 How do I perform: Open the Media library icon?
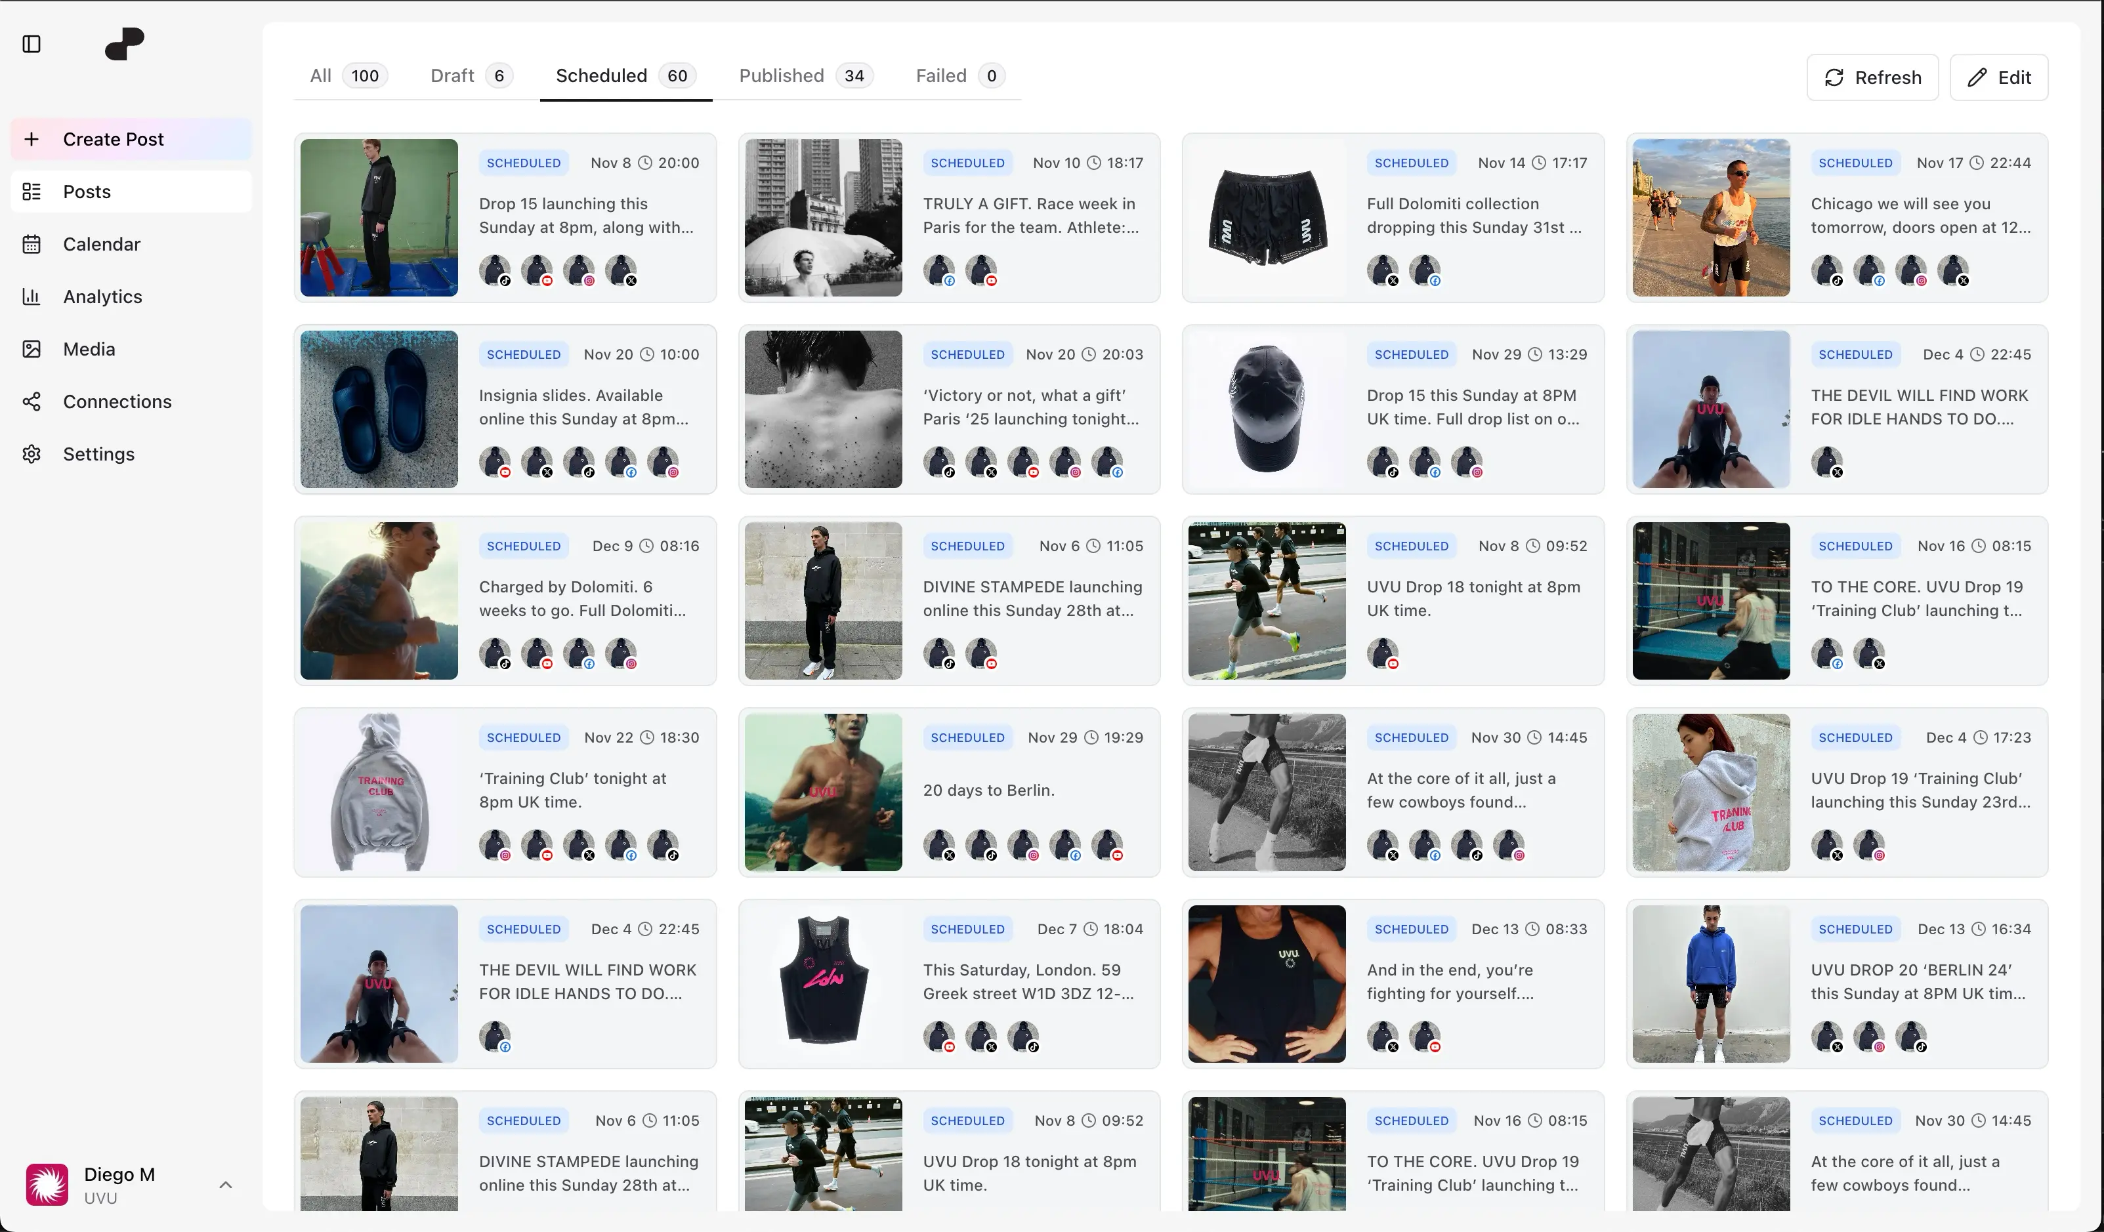point(32,349)
